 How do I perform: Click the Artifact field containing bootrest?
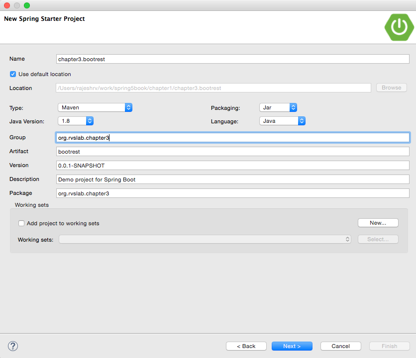tap(233, 152)
